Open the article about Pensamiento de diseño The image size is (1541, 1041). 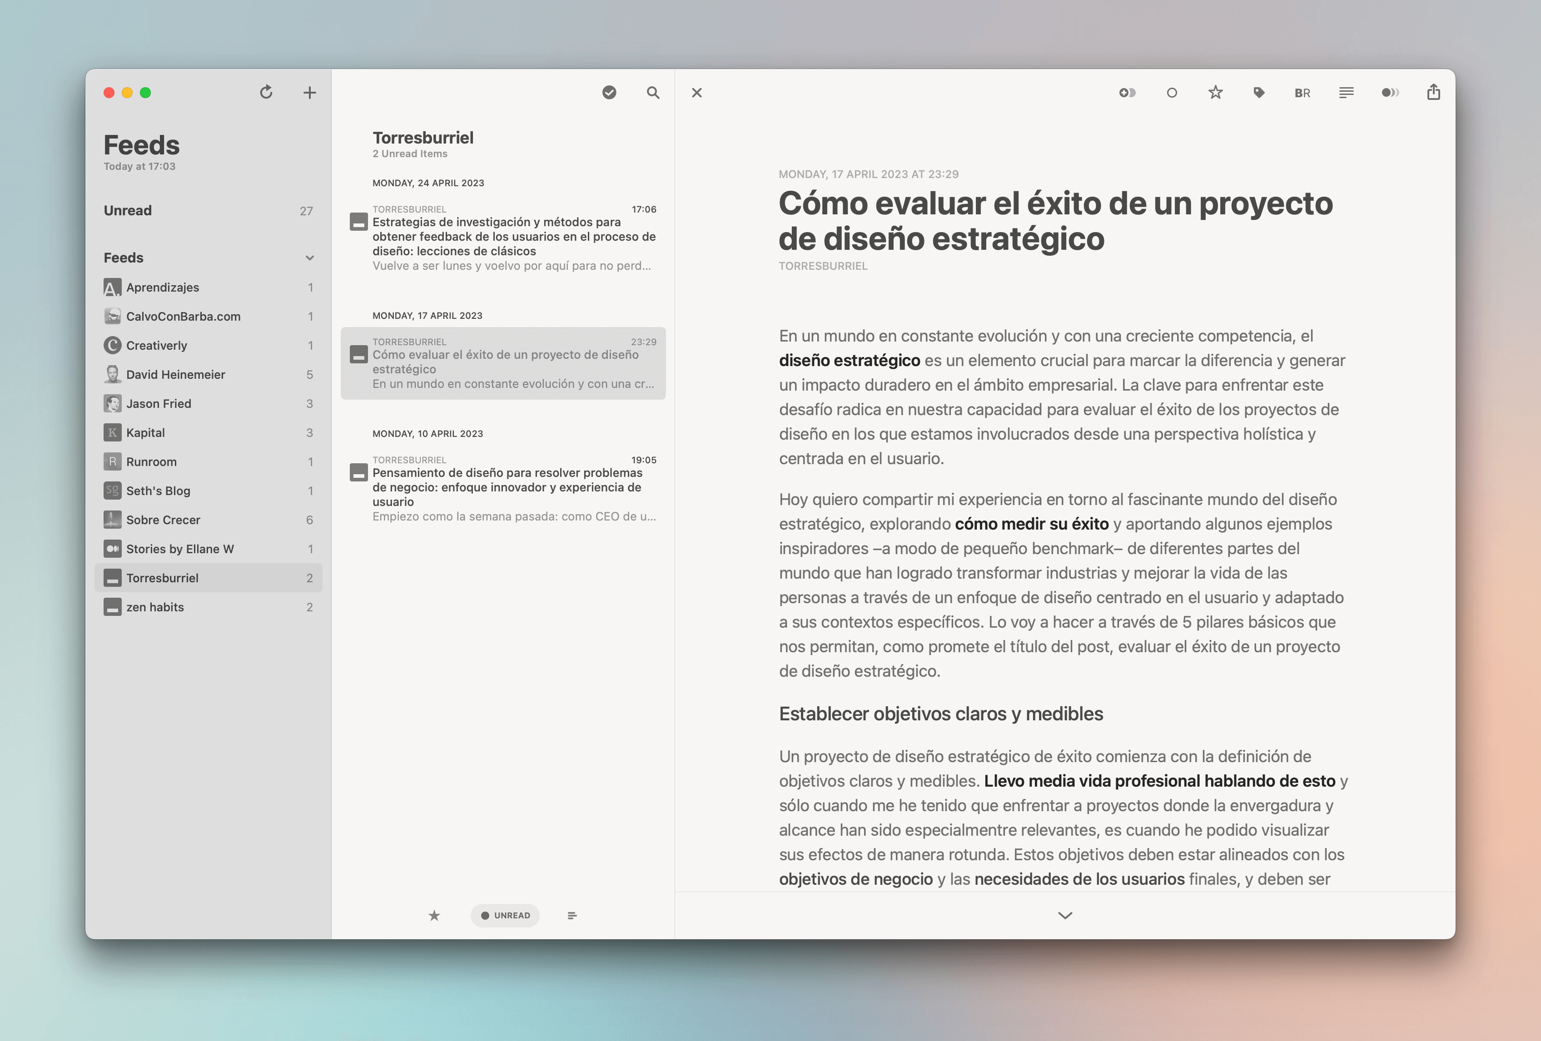508,487
